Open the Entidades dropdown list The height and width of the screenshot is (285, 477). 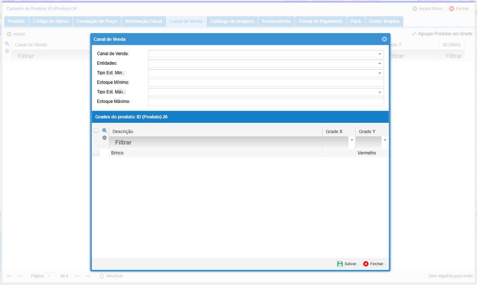point(379,64)
